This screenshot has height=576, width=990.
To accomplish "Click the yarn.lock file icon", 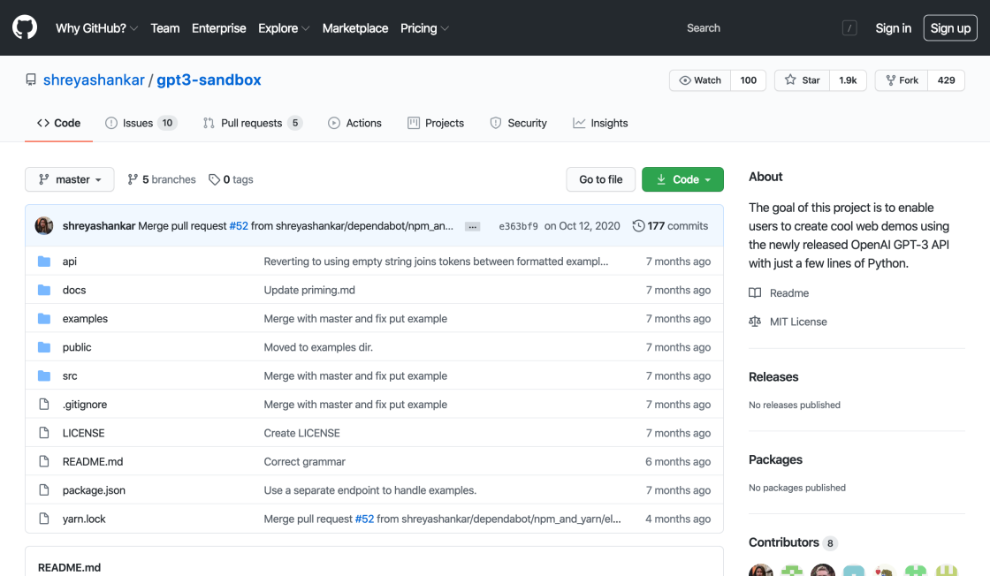I will [44, 519].
